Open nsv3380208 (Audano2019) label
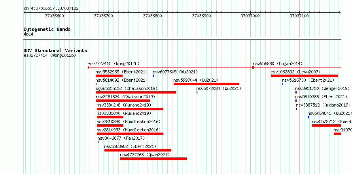The image size is (352, 174). coord(124,105)
